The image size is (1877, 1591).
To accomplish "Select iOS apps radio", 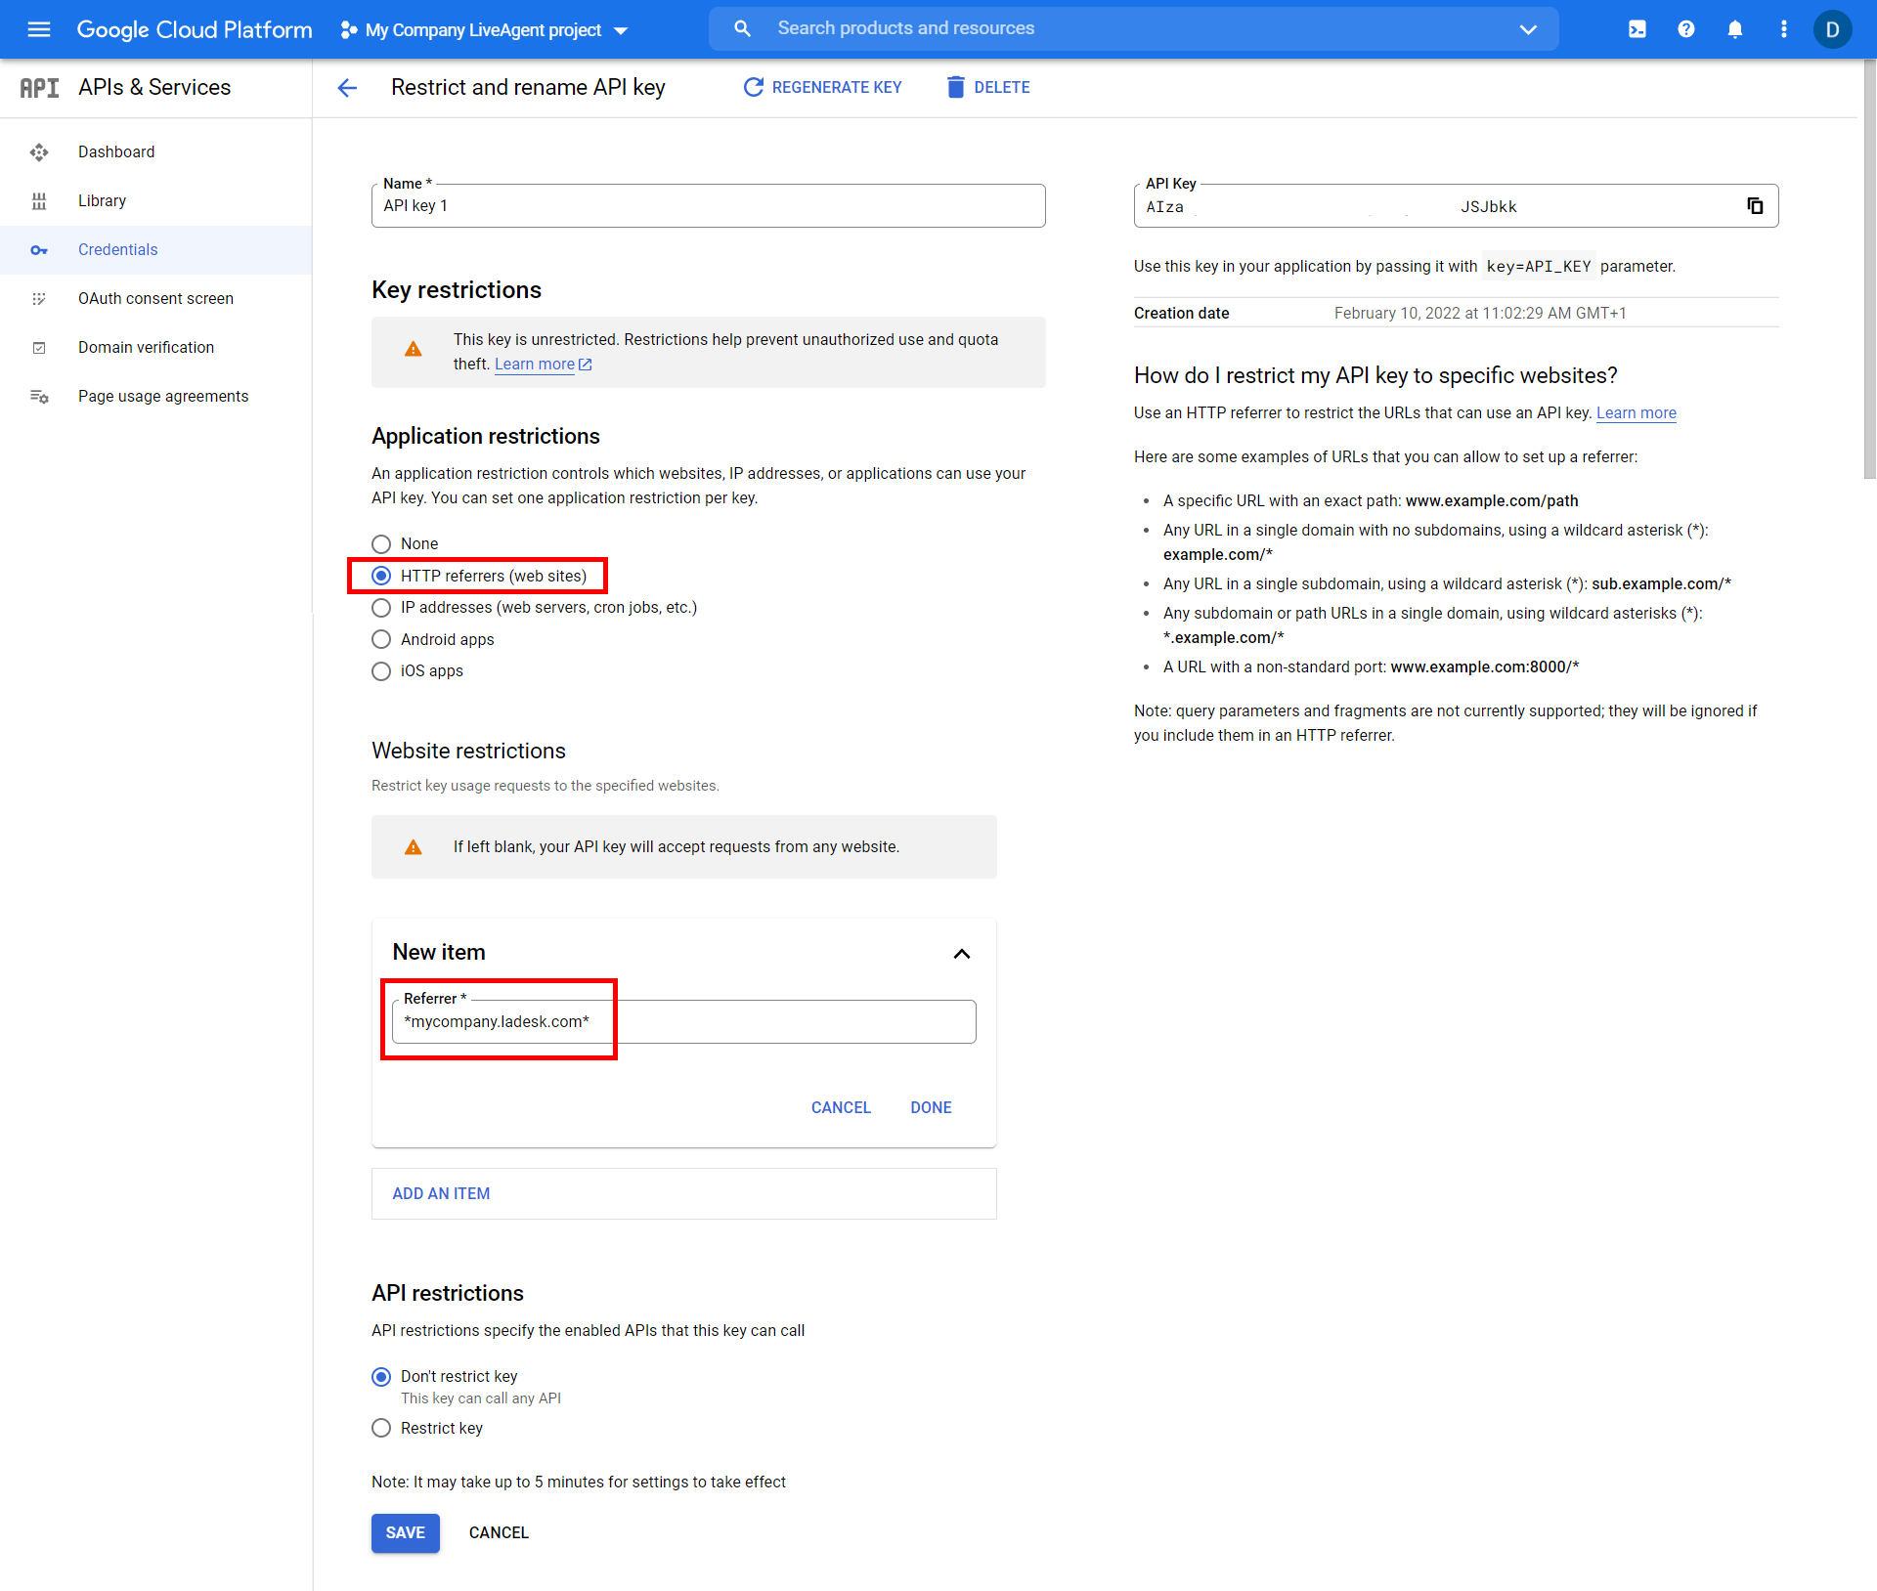I will [381, 670].
